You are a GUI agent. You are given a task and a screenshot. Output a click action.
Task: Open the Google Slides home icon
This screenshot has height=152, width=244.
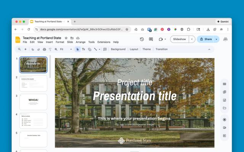pos(18,40)
